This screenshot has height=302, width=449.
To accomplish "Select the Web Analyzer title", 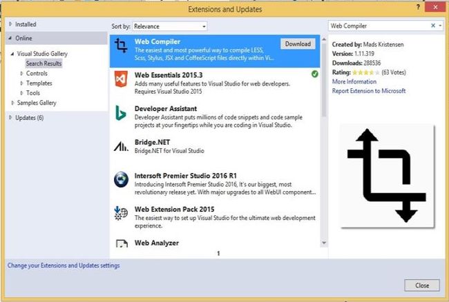I will point(157,243).
